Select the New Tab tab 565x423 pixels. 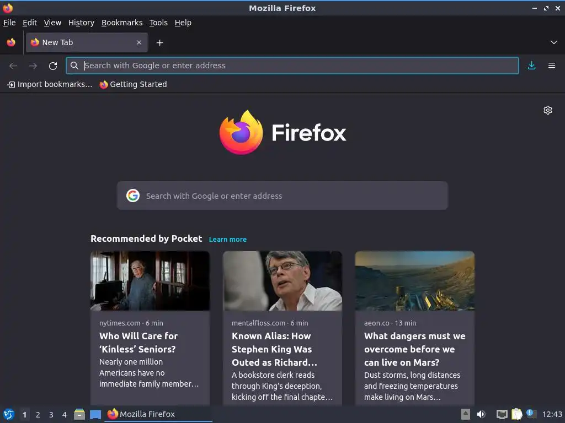[x=87, y=42]
